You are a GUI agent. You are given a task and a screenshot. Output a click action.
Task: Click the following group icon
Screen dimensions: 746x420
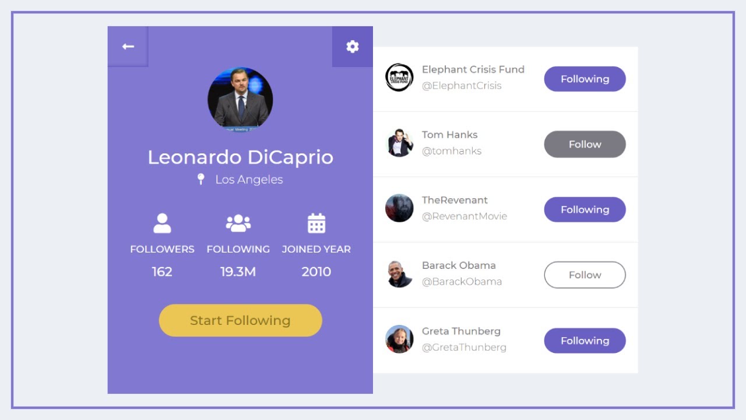click(238, 223)
